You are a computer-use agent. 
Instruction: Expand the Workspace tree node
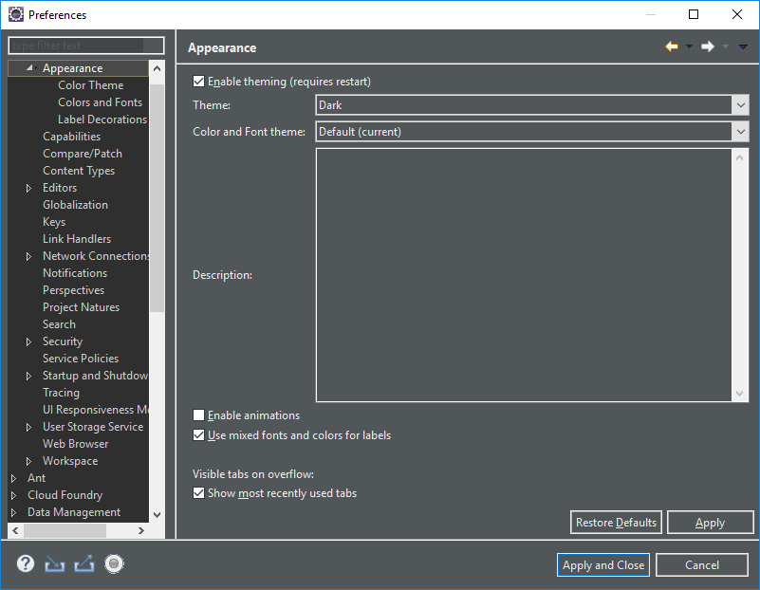[28, 461]
